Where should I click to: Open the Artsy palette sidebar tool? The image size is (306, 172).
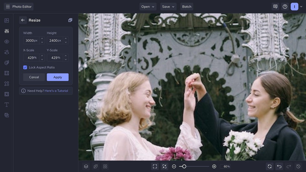coord(6,63)
